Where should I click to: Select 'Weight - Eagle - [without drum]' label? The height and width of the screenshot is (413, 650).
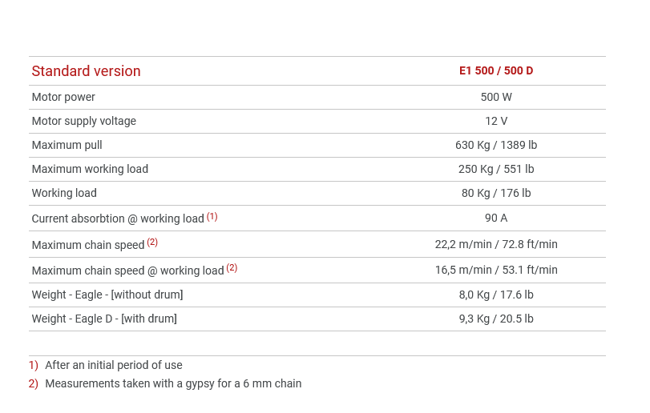[107, 295]
